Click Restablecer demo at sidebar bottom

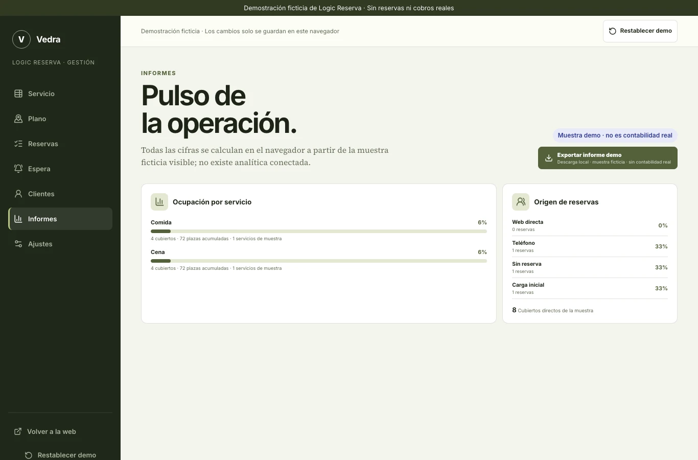[60, 455]
